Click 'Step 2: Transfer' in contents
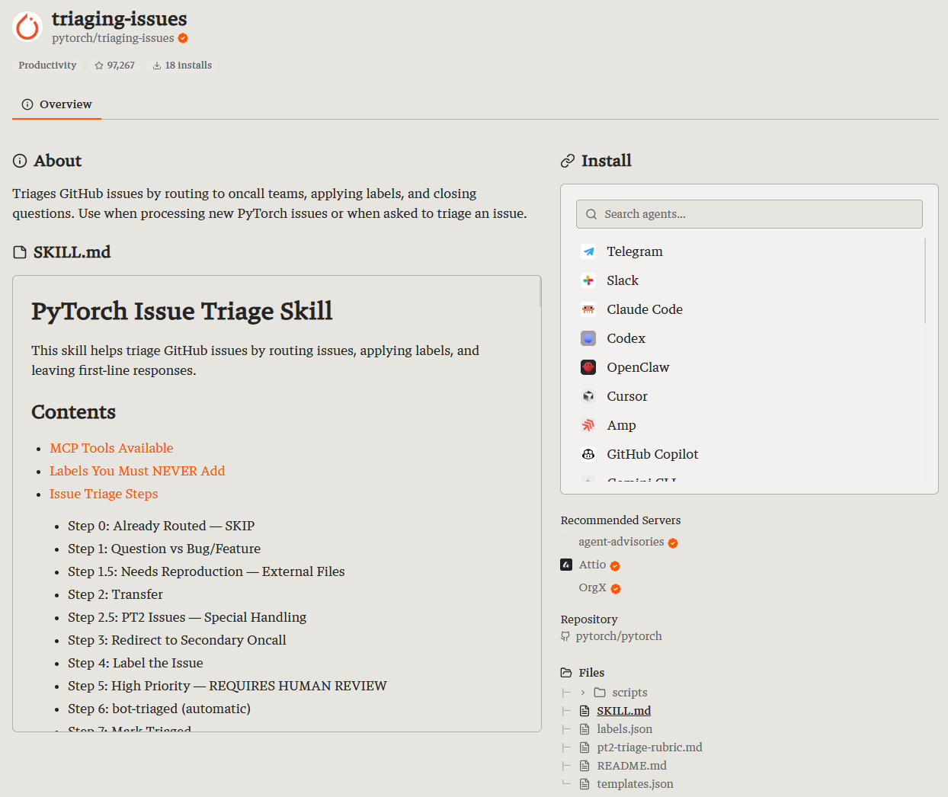 tap(115, 594)
